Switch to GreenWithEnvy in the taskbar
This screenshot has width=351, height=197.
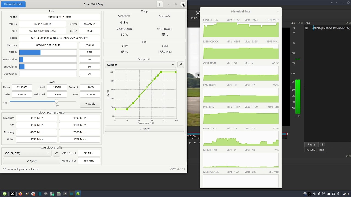coord(78,194)
